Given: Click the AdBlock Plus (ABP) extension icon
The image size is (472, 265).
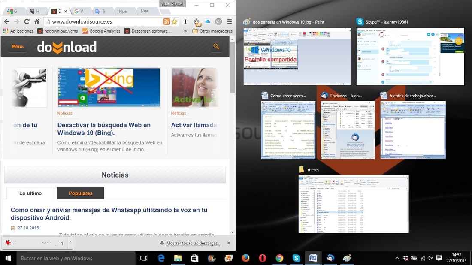Looking at the screenshot, I should click(218, 21).
